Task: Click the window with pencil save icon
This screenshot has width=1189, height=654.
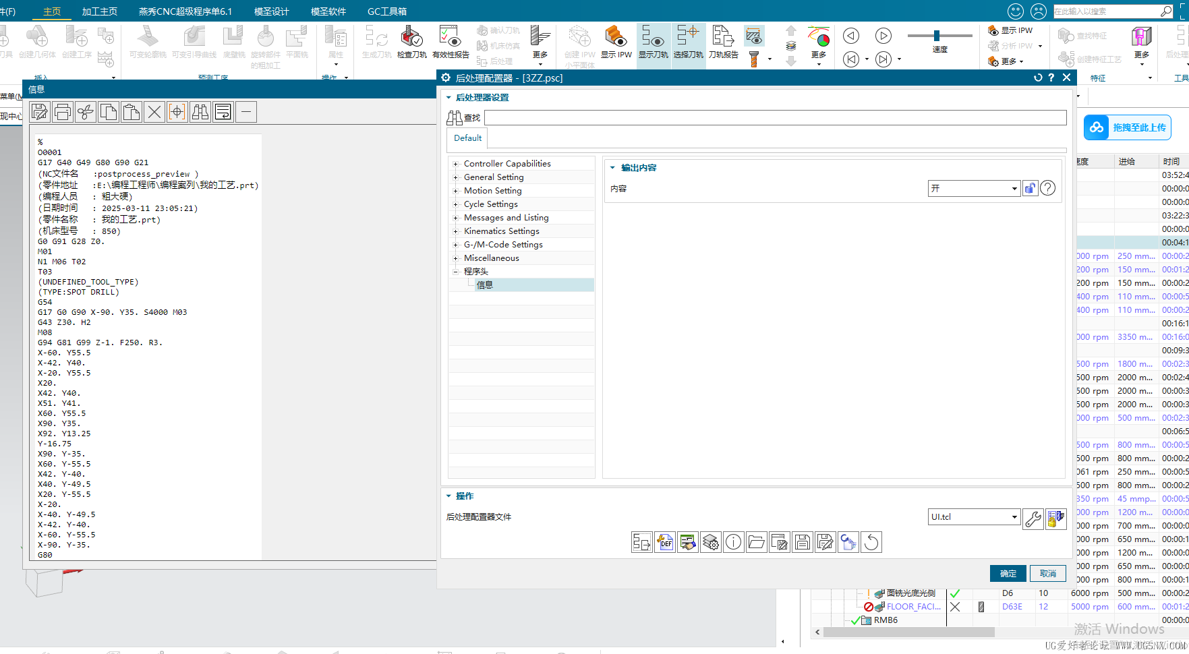Action: click(x=780, y=542)
